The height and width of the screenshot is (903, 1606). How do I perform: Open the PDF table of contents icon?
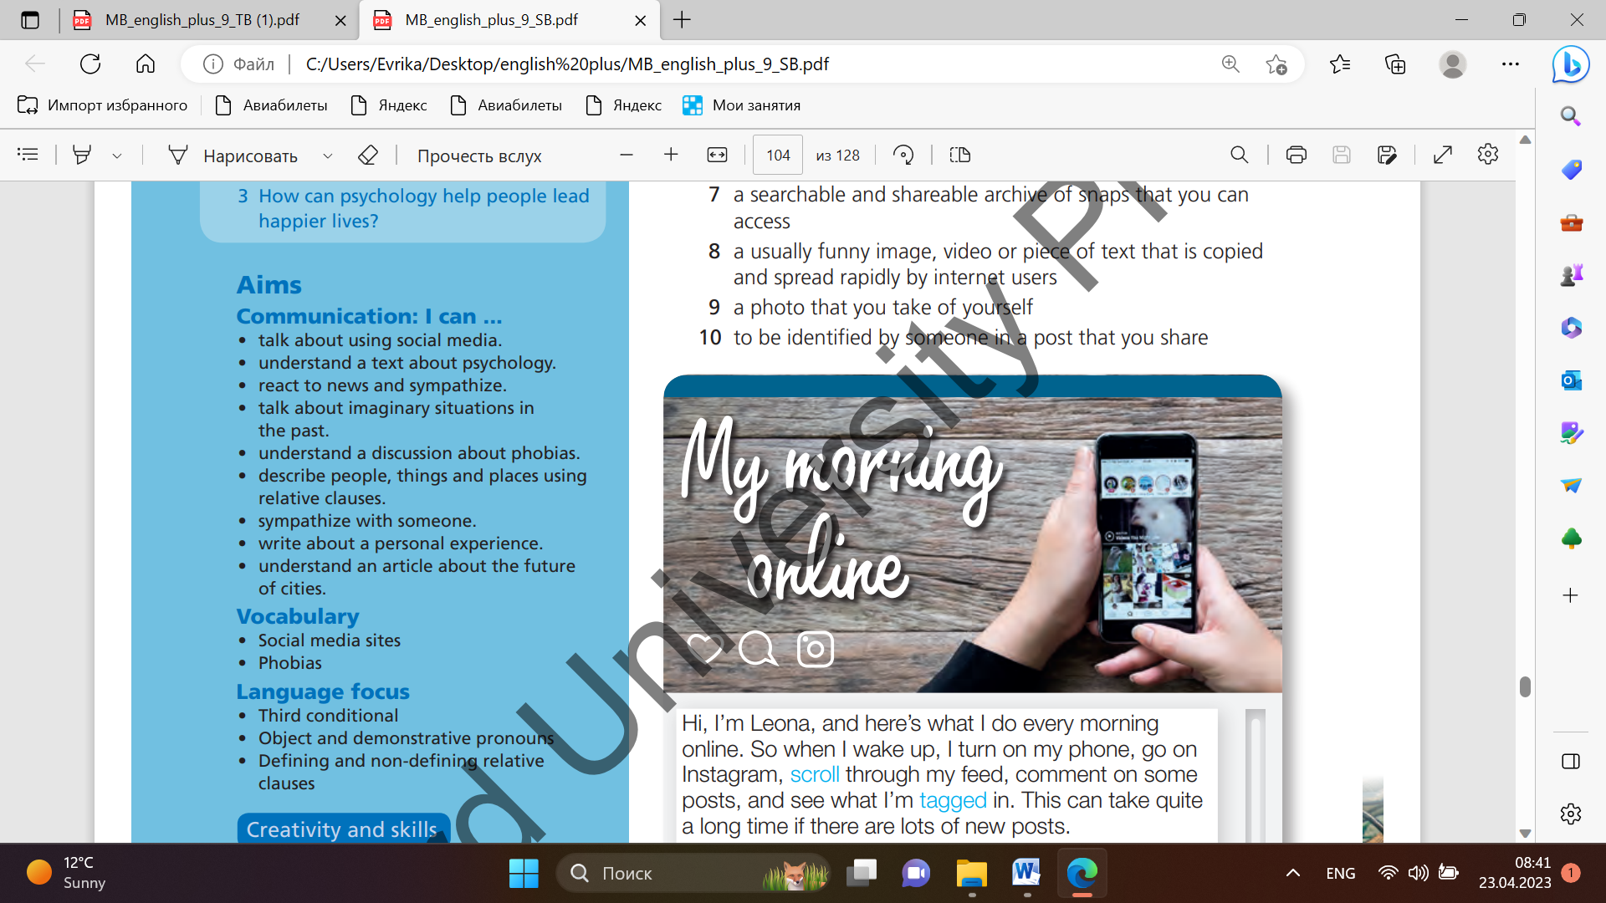[28, 155]
